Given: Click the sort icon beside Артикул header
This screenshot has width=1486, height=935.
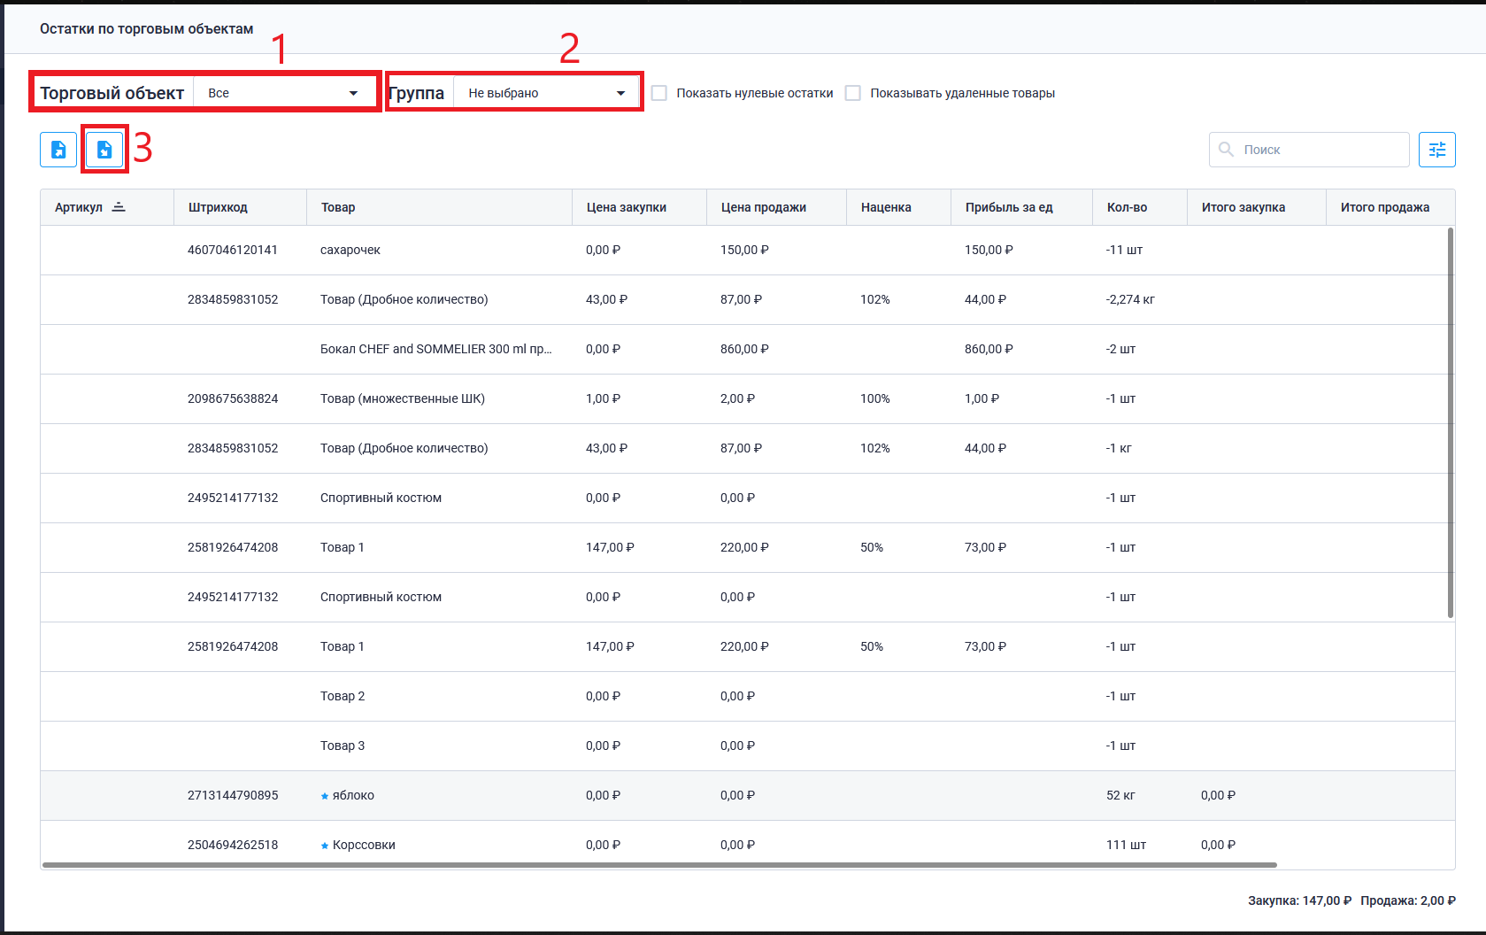Looking at the screenshot, I should click(x=119, y=207).
